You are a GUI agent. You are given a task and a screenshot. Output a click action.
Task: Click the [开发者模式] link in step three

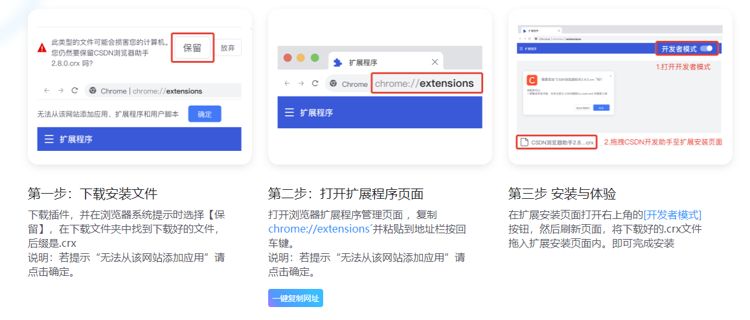(672, 215)
